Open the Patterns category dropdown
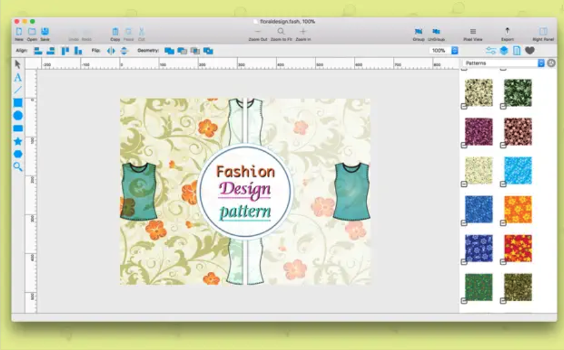This screenshot has width=564, height=350. [x=541, y=63]
